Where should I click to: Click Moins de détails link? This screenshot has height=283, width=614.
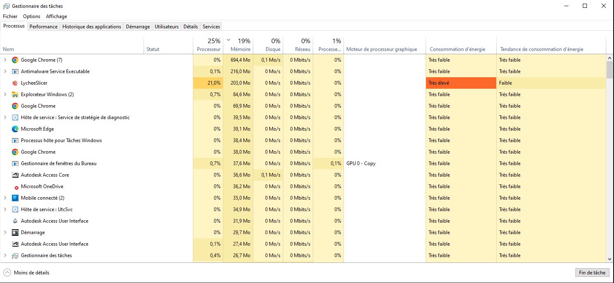[x=32, y=273]
